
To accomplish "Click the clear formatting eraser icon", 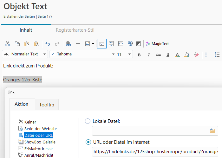I will tap(196, 55).
